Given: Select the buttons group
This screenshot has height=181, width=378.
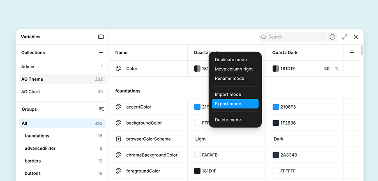Looking at the screenshot, I should [x=62, y=173].
